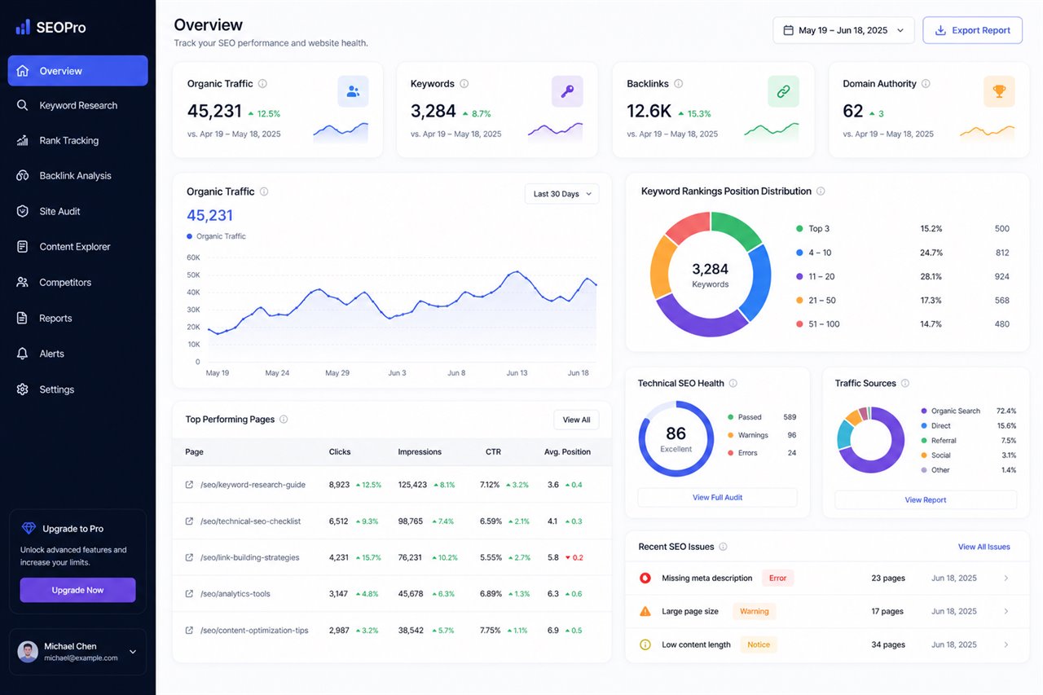Screen dimensions: 1043x695
Task: Click View Full Audit button
Action: click(x=717, y=498)
